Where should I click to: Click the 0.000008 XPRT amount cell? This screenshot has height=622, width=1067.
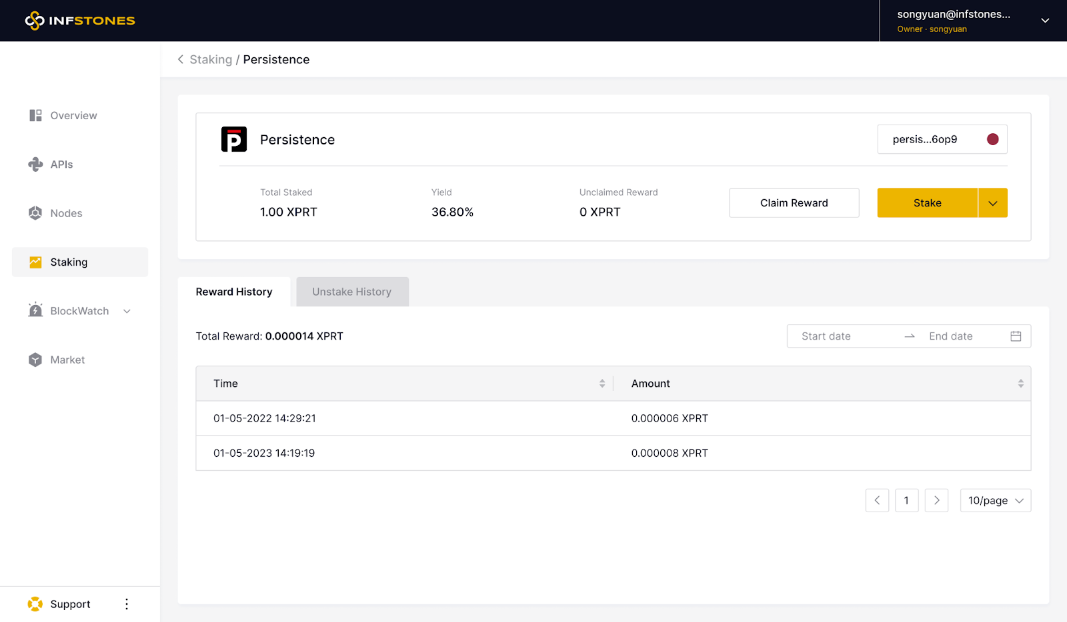(670, 453)
